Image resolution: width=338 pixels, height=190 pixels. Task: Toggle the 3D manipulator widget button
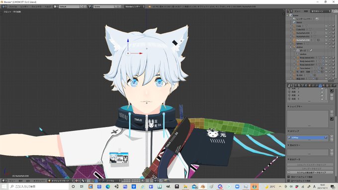(x=93, y=181)
